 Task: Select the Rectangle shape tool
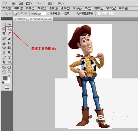pos(9,62)
